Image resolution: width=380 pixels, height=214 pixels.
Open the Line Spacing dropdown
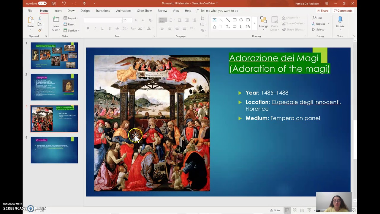pyautogui.click(x=195, y=20)
